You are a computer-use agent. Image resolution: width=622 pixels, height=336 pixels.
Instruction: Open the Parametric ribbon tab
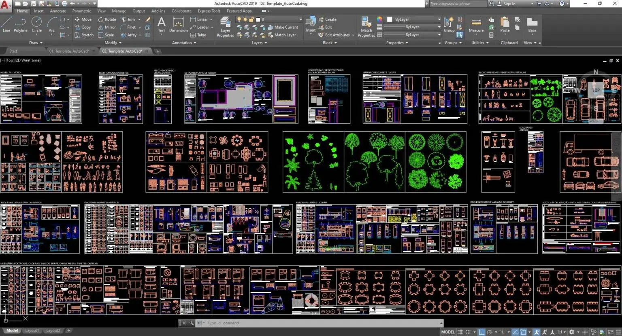click(82, 11)
